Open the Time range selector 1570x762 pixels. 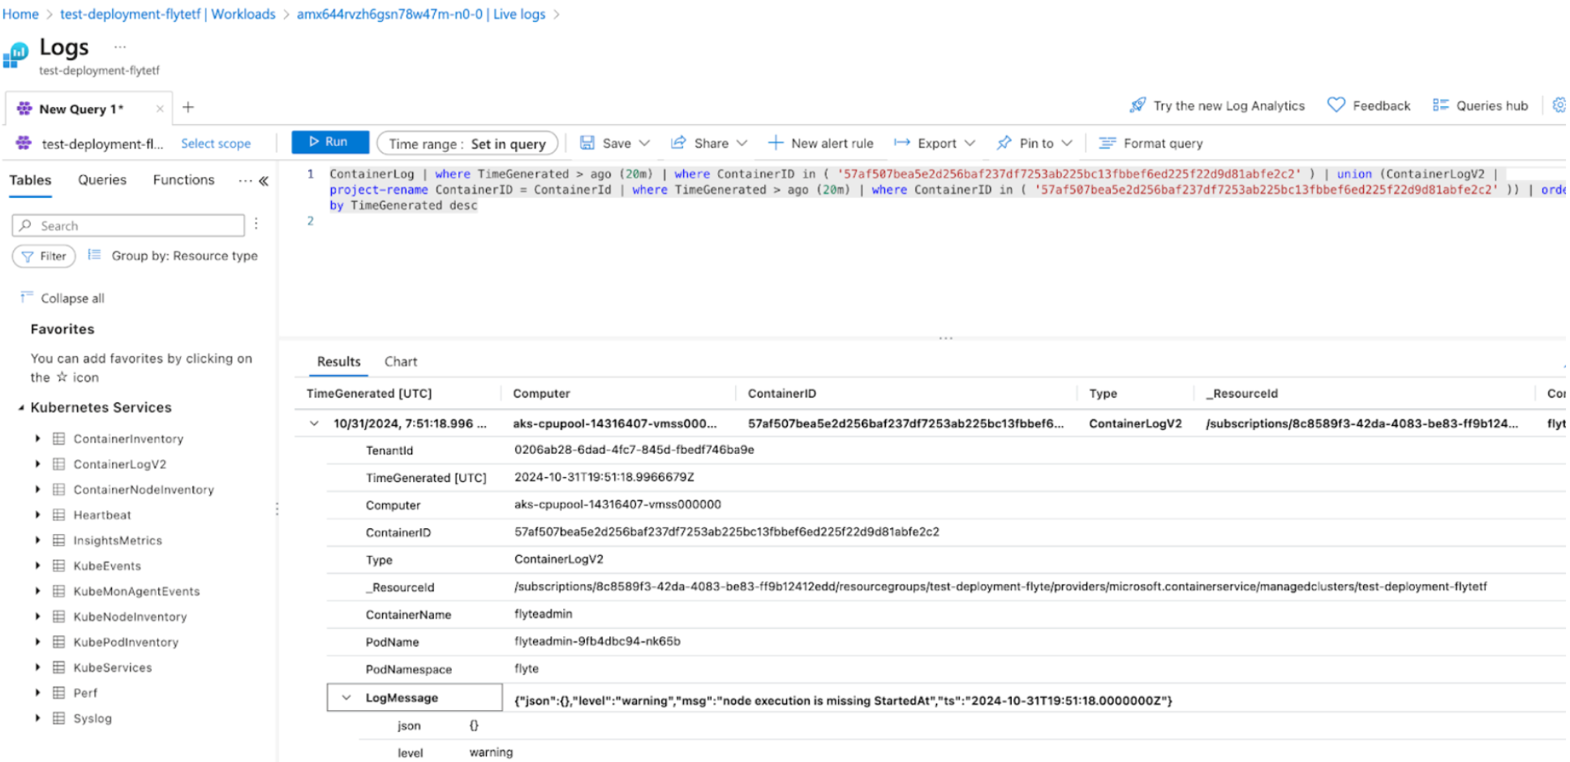[467, 144]
